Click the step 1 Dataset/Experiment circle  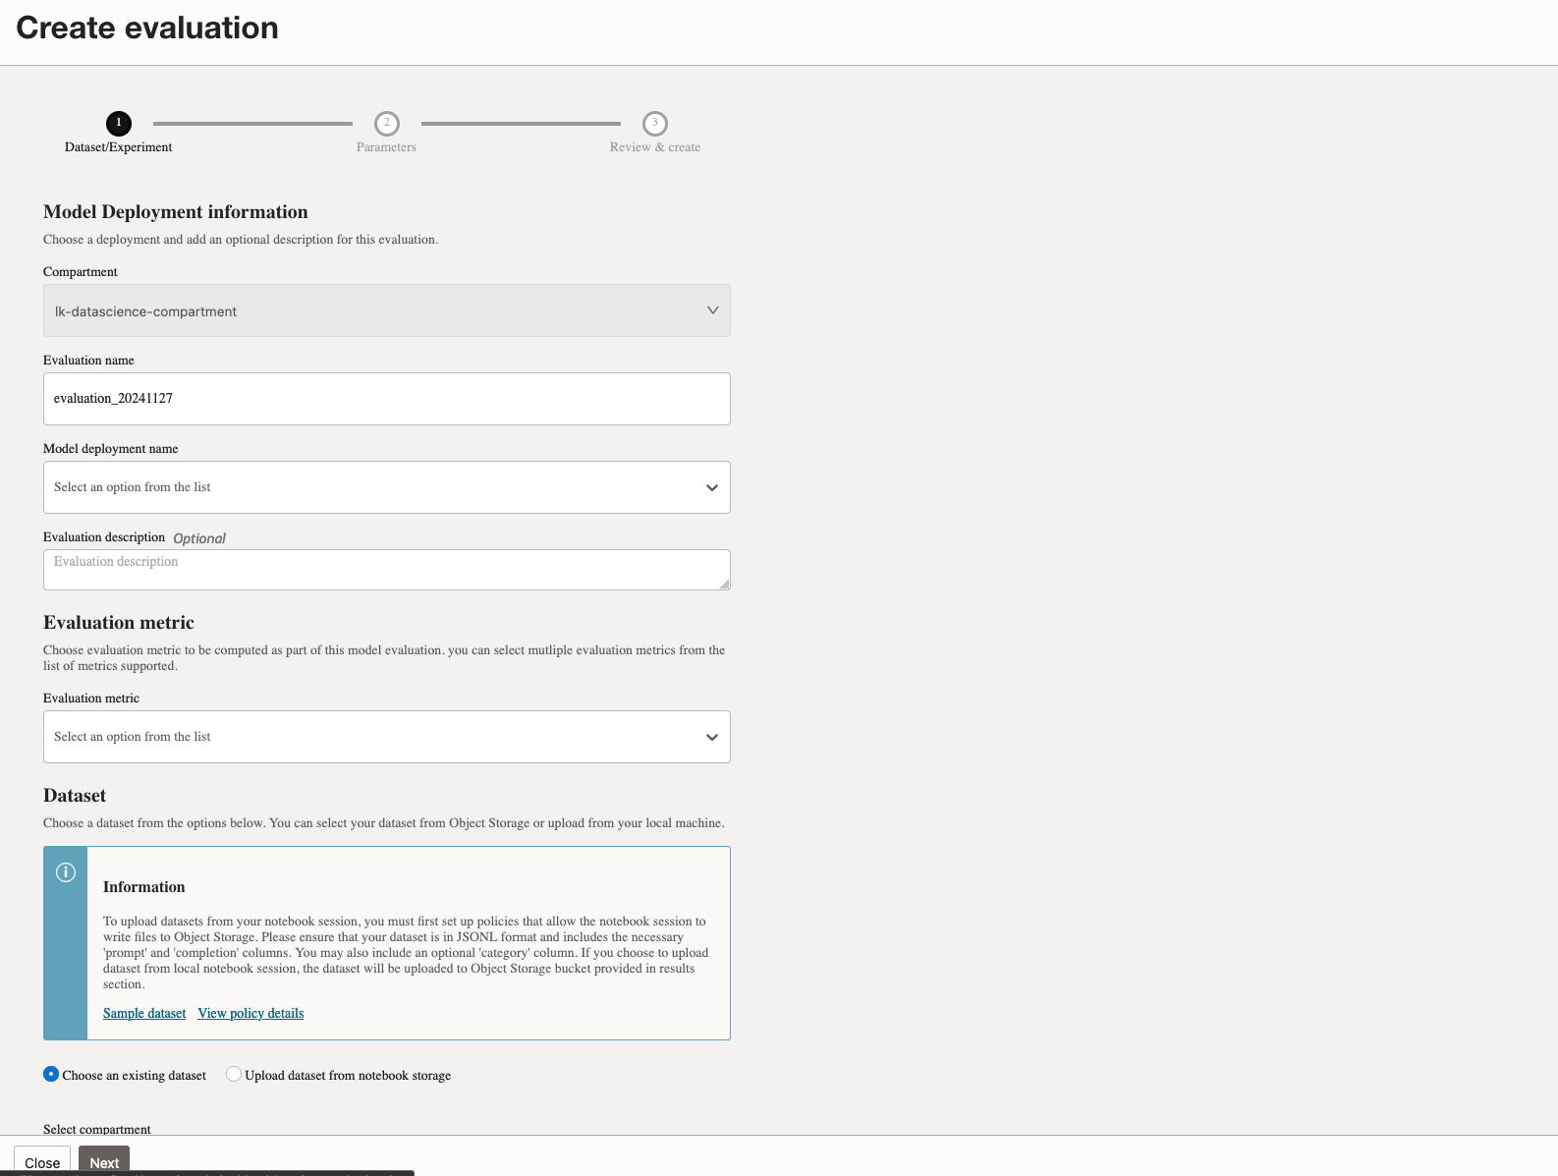click(x=119, y=124)
